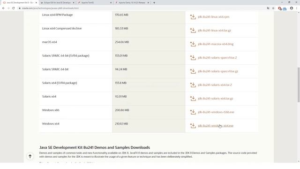
Task: Click the back-to-top arrow button
Action: 30,156
